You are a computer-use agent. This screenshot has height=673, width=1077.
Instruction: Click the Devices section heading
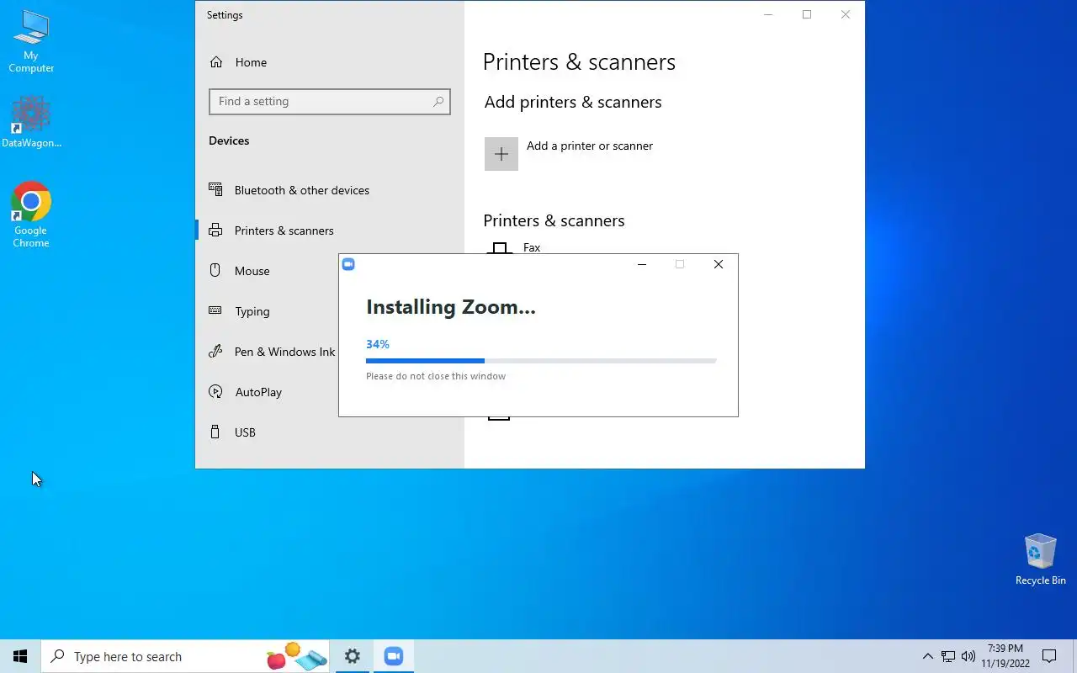229,140
